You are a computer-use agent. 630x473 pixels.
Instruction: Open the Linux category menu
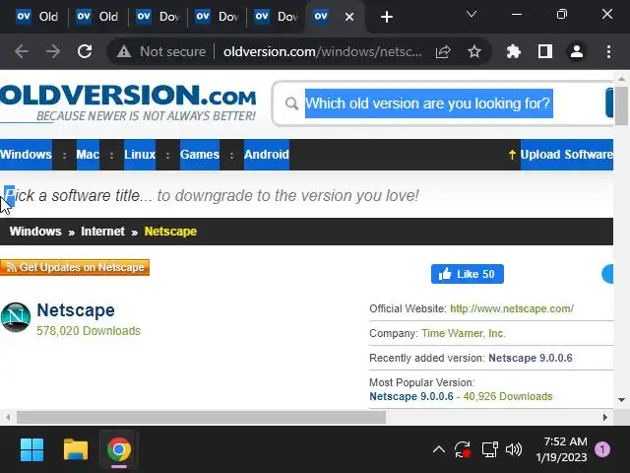click(140, 155)
